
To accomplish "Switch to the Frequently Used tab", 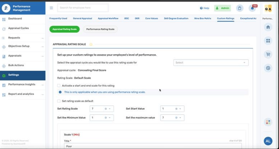I will pos(58,19).
